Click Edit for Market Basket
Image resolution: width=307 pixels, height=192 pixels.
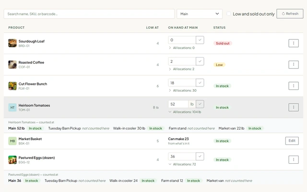pos(292,141)
